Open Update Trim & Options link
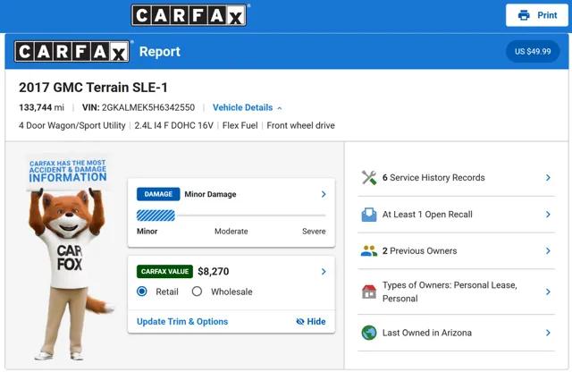Screen dimensions: 572x372 182,322
